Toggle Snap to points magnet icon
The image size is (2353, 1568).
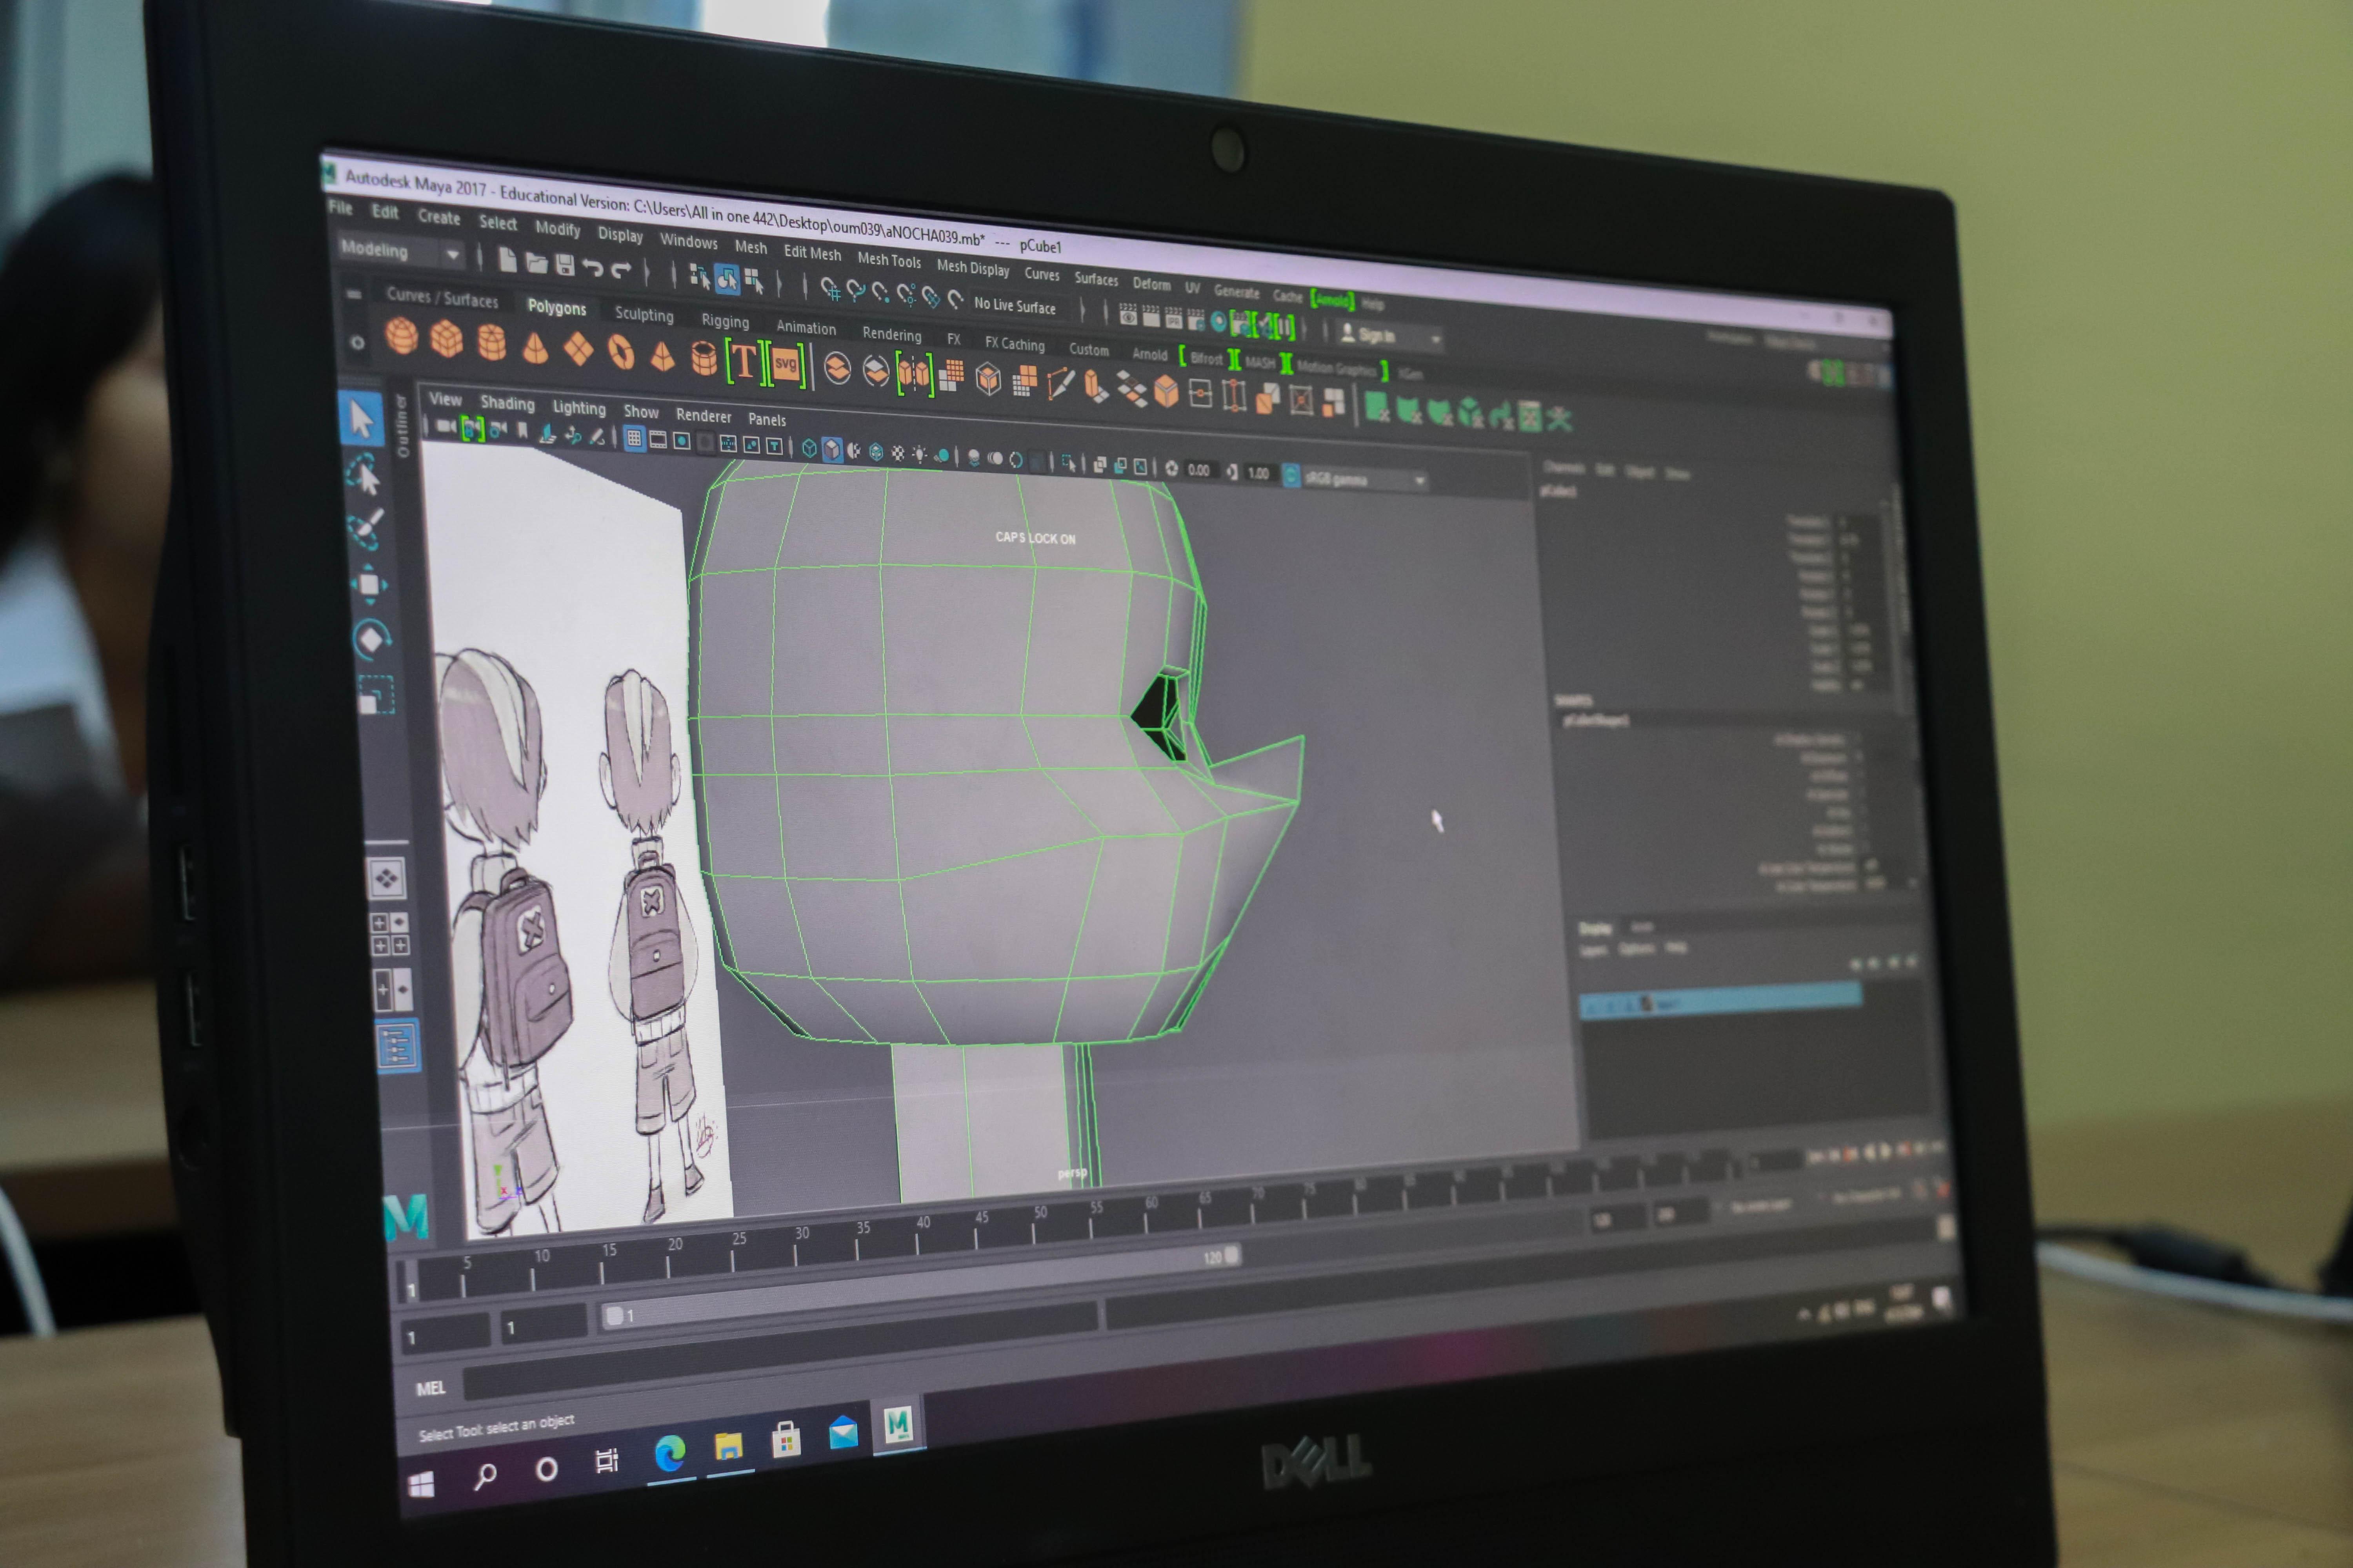point(880,293)
